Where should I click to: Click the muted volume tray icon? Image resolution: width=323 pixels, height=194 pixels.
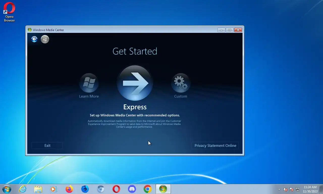[x=285, y=189]
